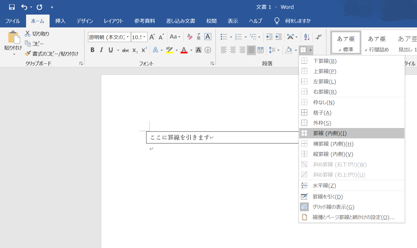Apply yellow text highlight color

(169, 50)
